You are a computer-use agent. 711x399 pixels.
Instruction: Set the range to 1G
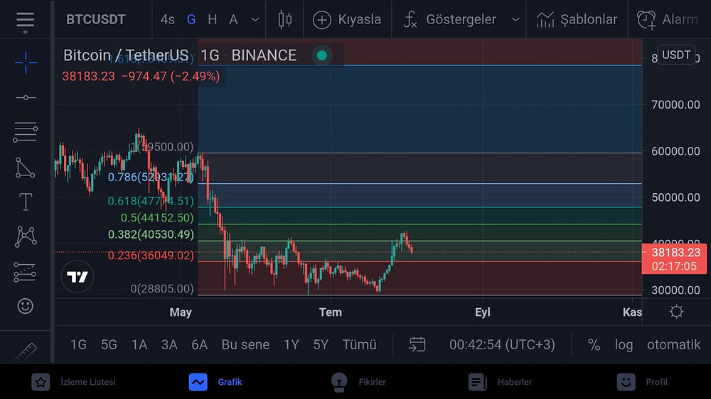click(x=78, y=344)
